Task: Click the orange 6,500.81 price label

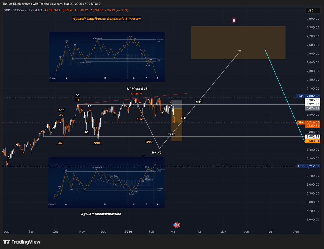Action: click(x=312, y=141)
